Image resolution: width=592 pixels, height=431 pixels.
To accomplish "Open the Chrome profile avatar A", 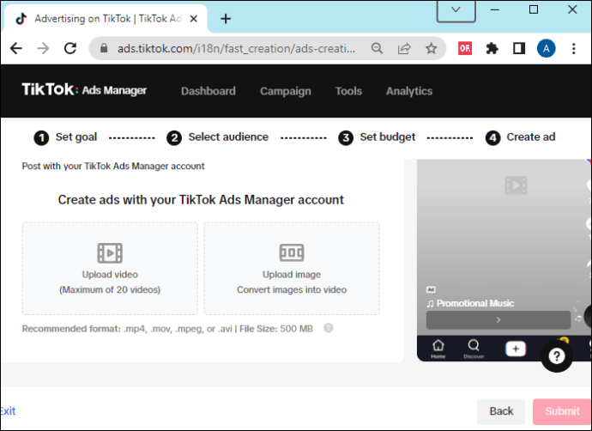I will [x=546, y=48].
